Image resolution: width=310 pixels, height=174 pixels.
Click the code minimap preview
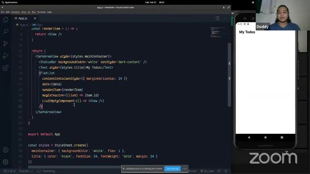click(218, 32)
